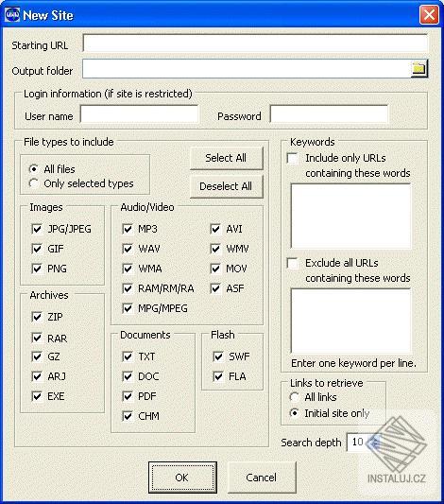Screen dimensions: 444x504
Task: Select the All files radio button
Action: (x=33, y=168)
